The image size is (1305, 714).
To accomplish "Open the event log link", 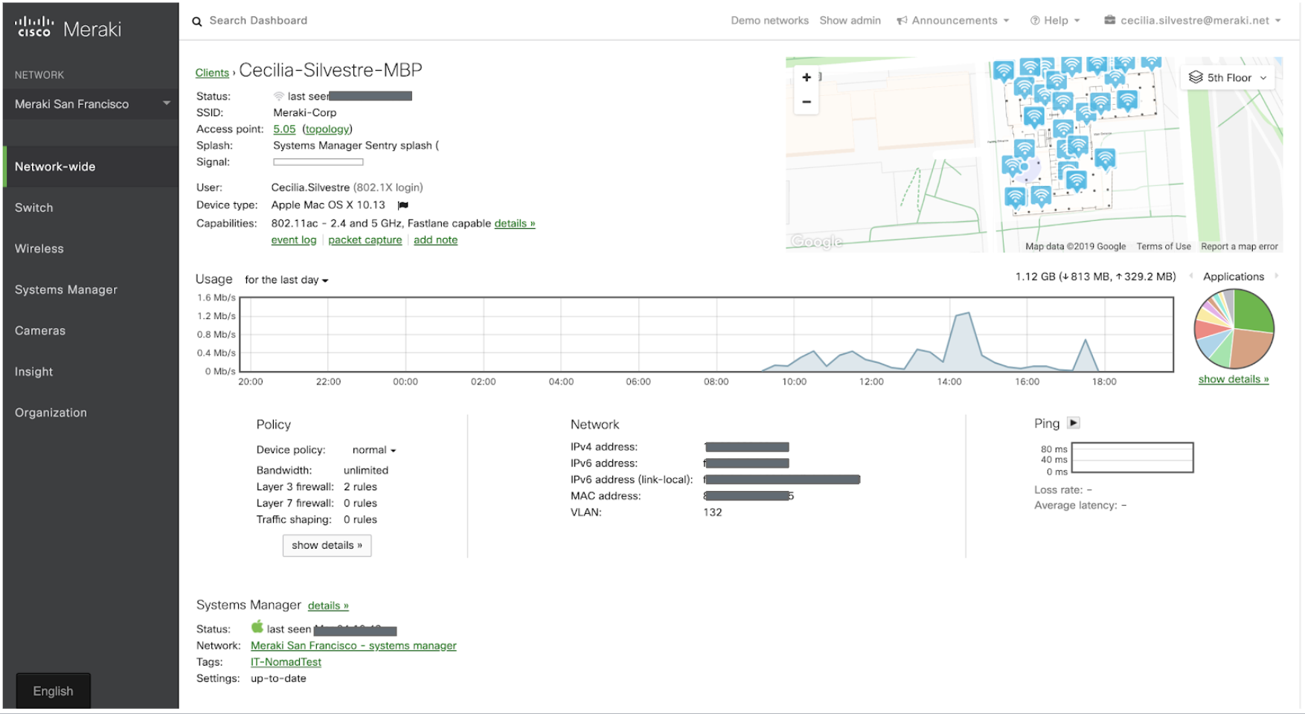I will click(x=293, y=239).
